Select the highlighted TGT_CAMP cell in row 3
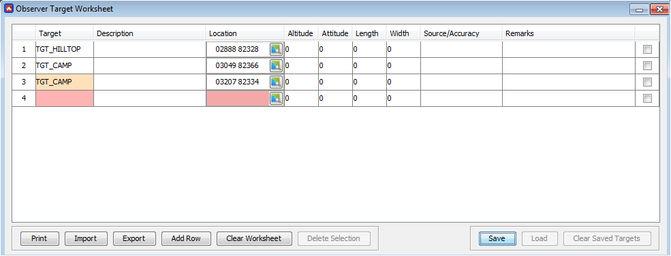671x256 pixels. point(65,82)
